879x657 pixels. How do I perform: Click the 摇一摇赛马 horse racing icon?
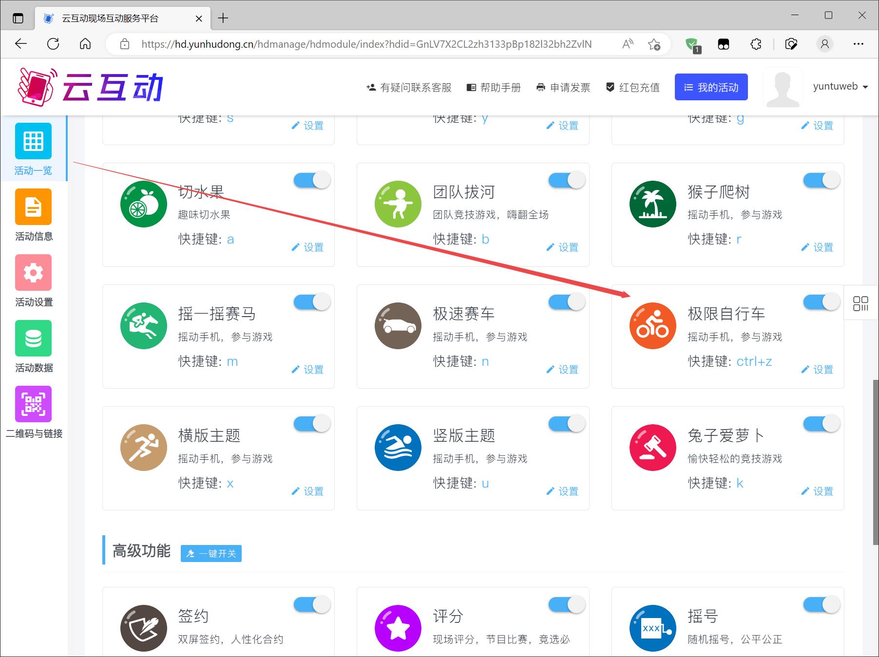[144, 326]
